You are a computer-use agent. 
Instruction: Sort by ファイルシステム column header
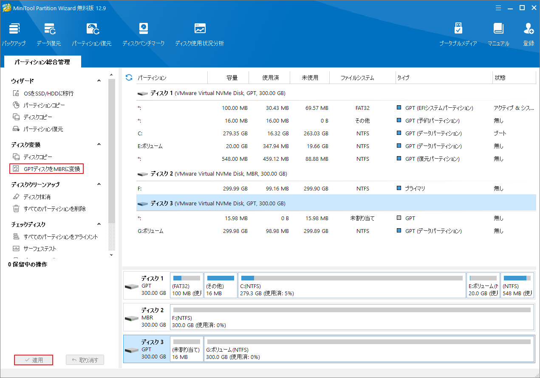pos(363,78)
